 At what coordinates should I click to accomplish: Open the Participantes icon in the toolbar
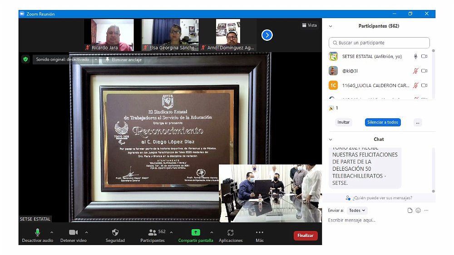153,232
